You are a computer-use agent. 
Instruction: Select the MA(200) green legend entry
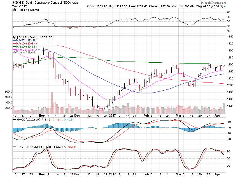(25, 46)
